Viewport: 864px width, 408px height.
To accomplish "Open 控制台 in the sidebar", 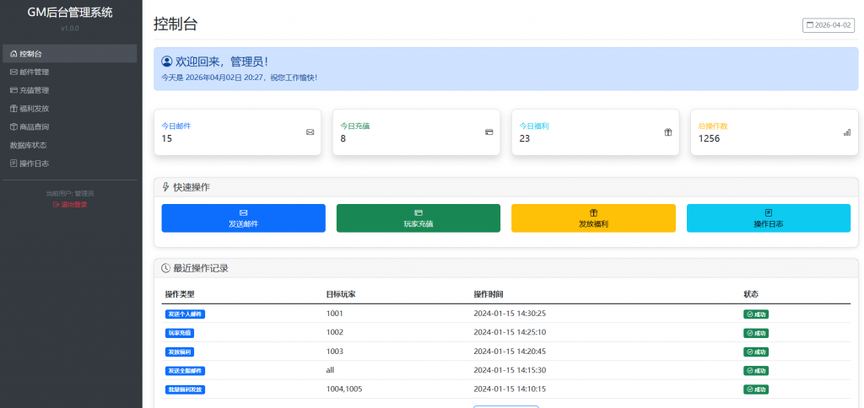I will (30, 53).
